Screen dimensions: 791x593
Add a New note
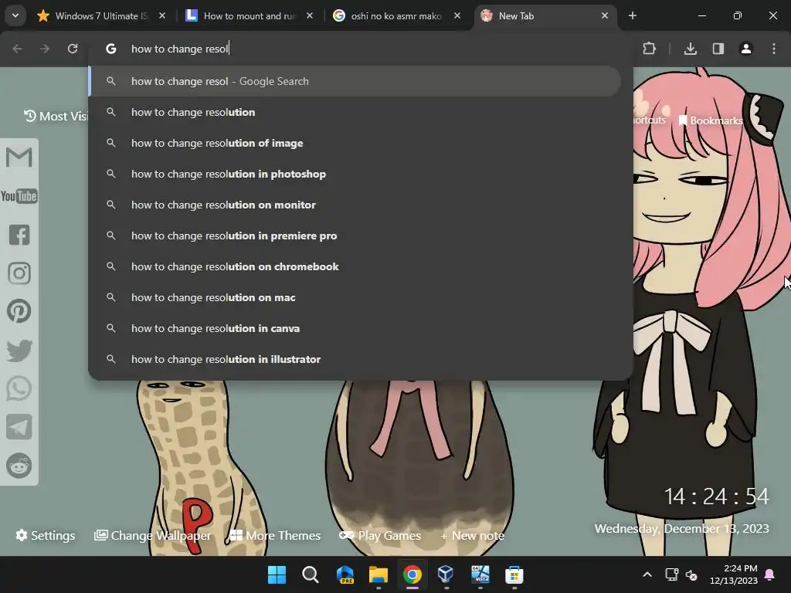[x=472, y=535]
